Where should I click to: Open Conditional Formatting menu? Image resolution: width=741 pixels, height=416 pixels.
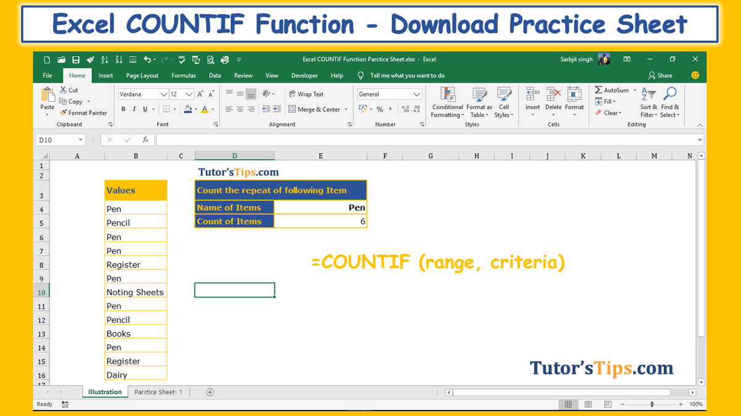448,102
